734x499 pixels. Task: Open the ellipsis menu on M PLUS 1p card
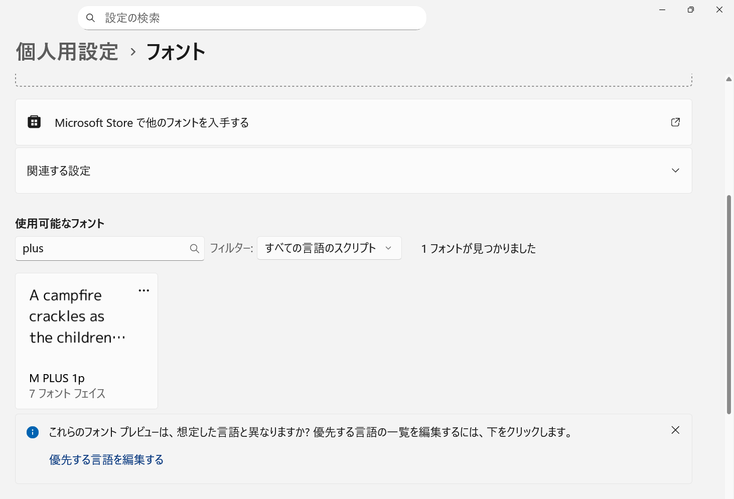[144, 290]
